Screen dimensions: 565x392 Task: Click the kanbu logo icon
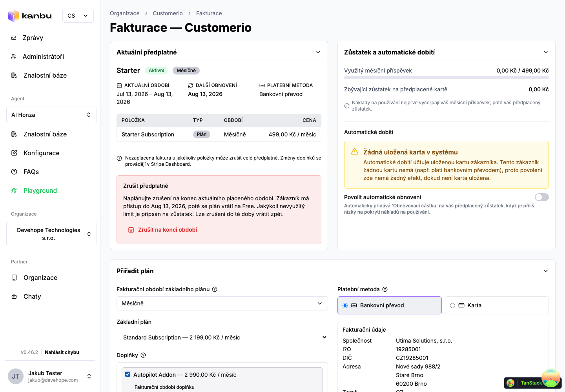[x=14, y=16]
